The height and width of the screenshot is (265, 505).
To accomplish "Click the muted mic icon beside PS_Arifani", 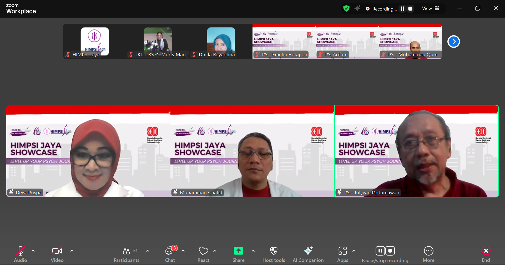I will pos(321,54).
